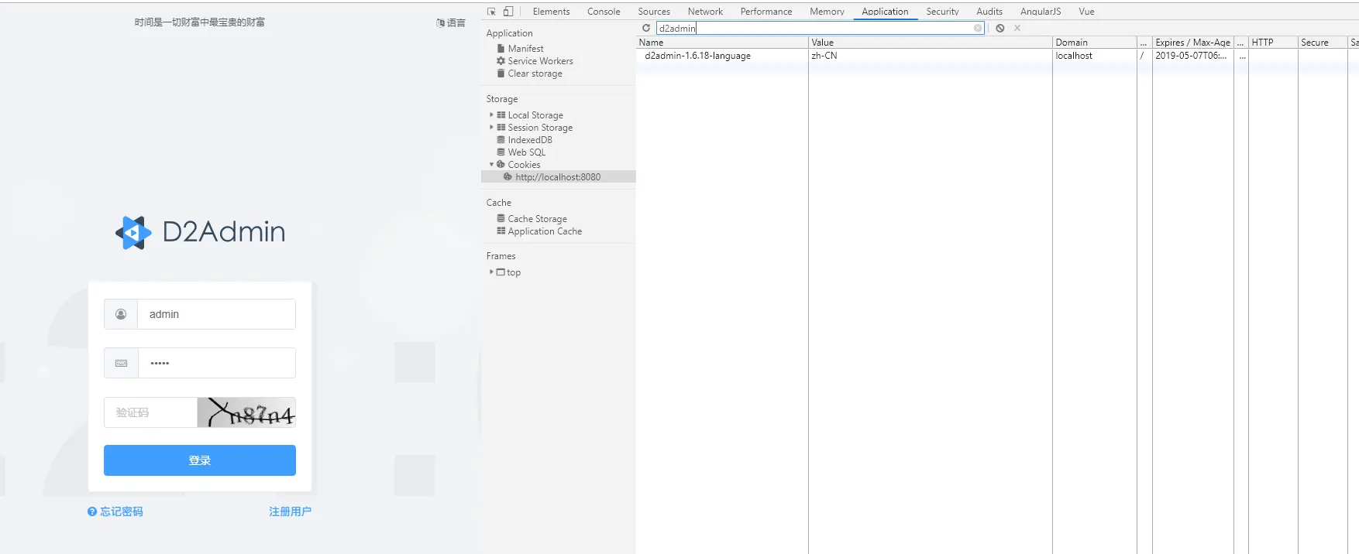
Task: Click the captcha image to refresh
Action: [246, 412]
